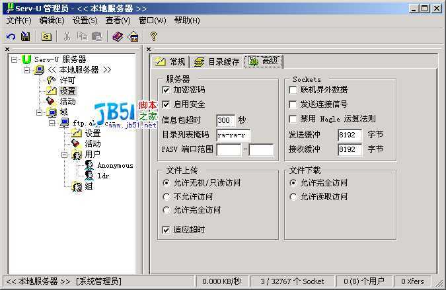Toggle the 加密密码 checkbox
This screenshot has width=446, height=290.
166,90
